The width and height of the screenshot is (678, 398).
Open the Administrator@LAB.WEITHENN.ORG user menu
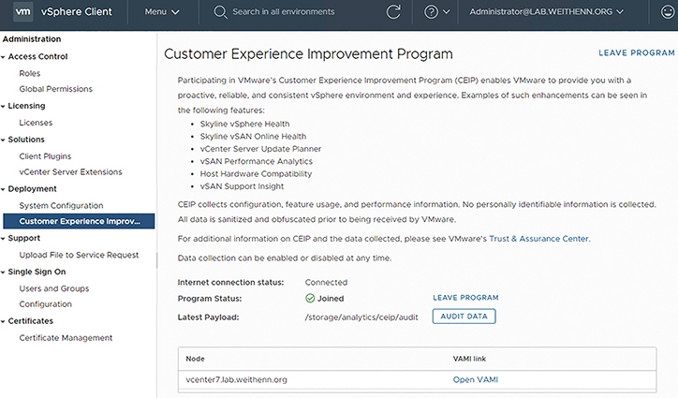tap(547, 11)
